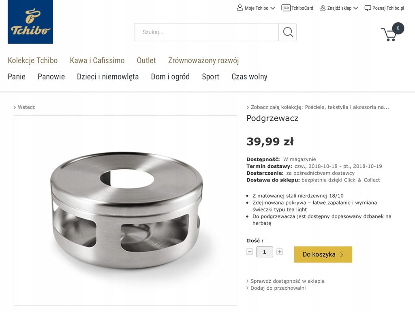Focus the Szukaj search field

coord(206,32)
